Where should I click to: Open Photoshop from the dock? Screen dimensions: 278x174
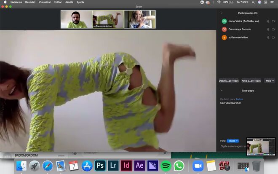tap(100, 166)
